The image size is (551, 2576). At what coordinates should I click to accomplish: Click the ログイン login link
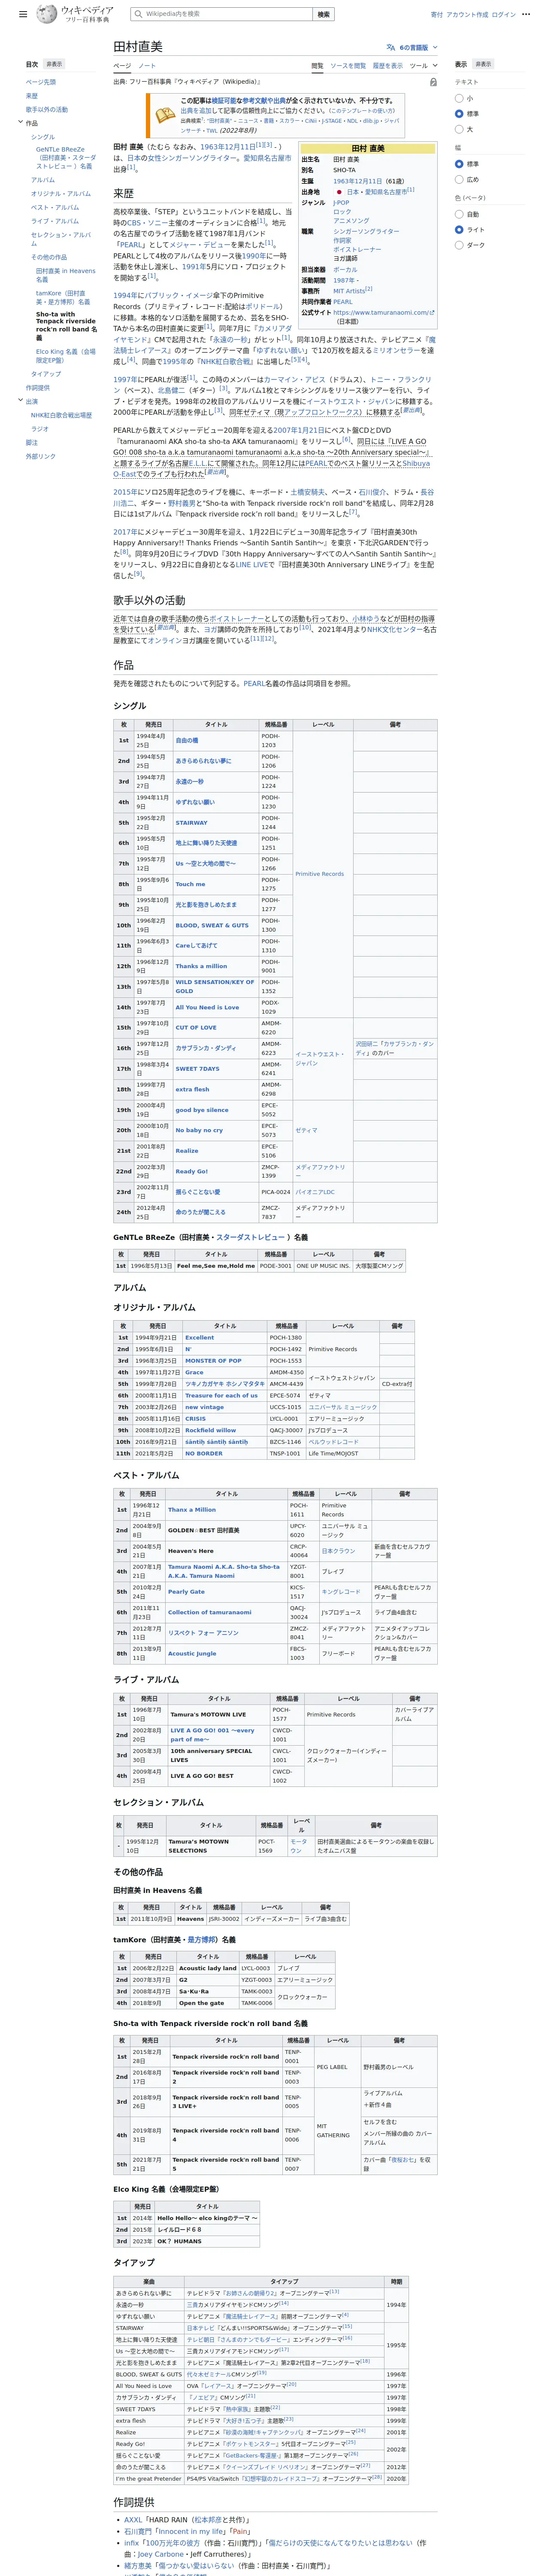(x=504, y=14)
